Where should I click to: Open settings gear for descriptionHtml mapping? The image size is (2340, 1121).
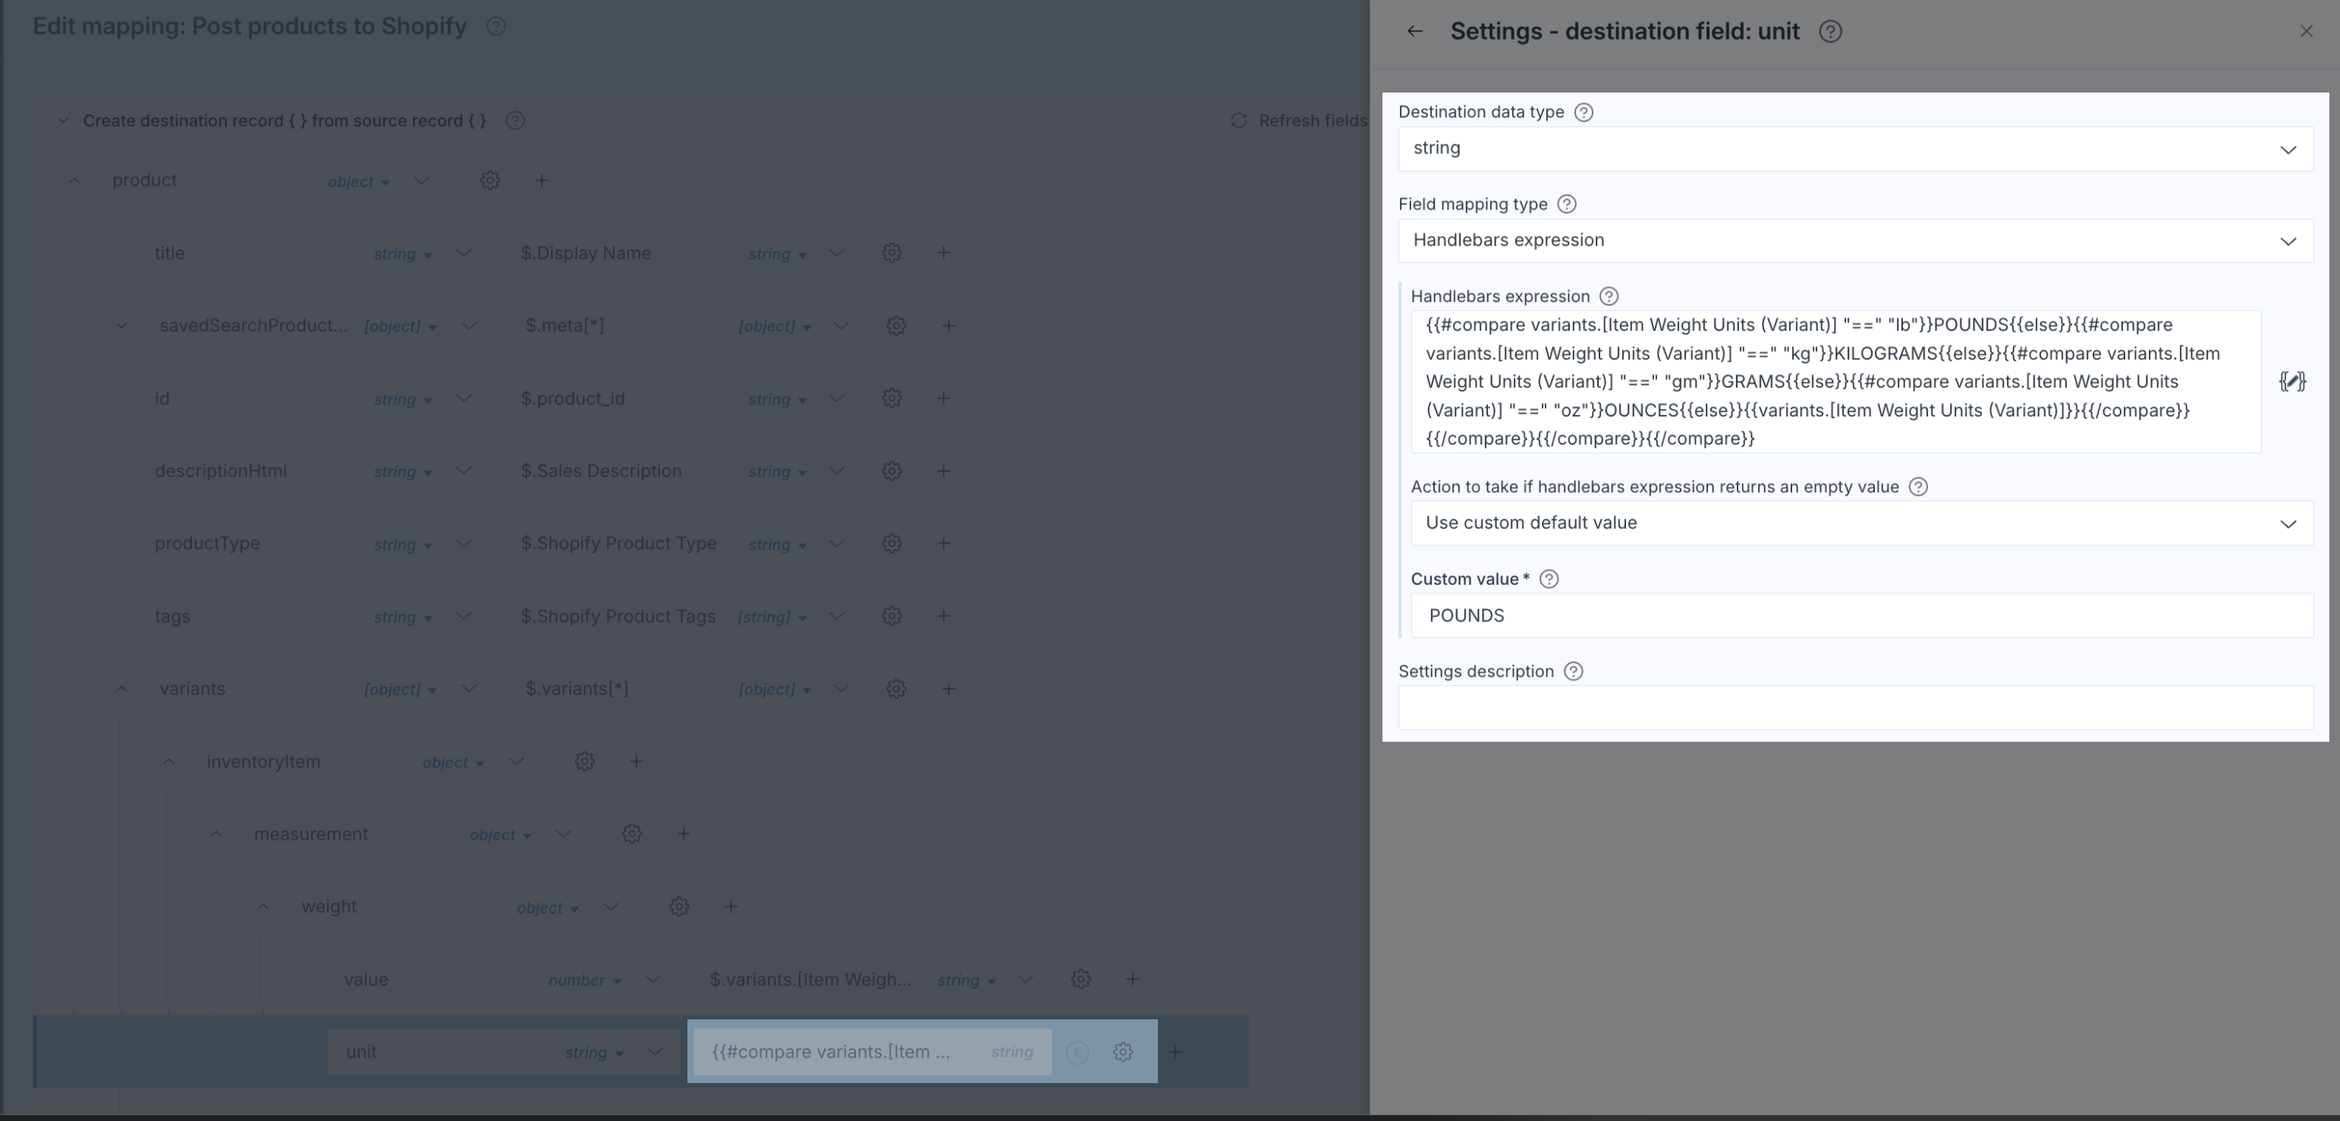(x=892, y=471)
